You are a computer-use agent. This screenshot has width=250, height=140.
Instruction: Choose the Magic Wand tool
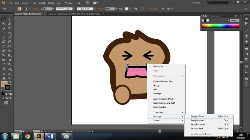pos(4,24)
